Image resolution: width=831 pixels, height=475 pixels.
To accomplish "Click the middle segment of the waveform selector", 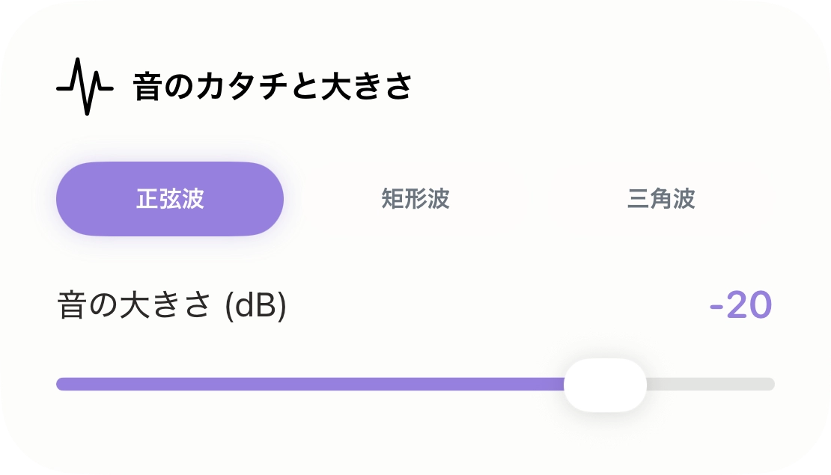I will click(x=415, y=199).
